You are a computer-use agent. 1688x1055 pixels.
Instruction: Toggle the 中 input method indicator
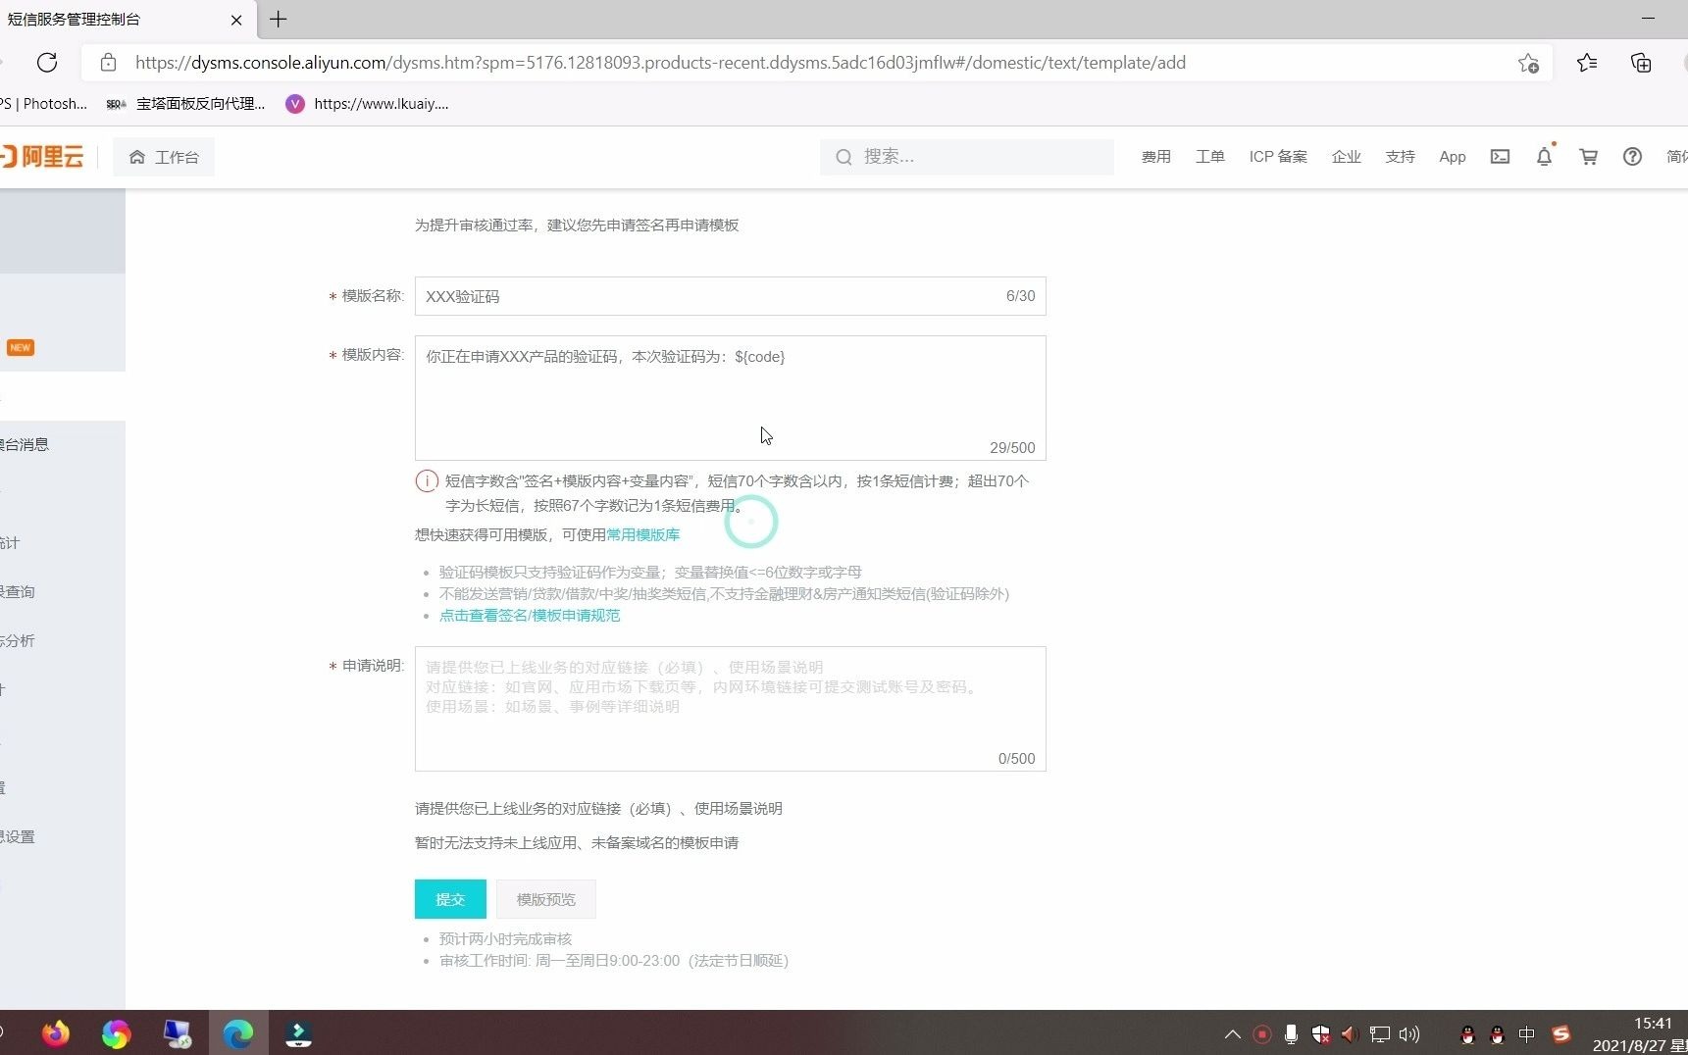point(1526,1034)
